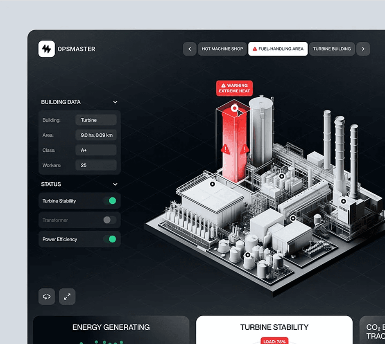
Task: Click the Workers field showing 25
Action: [x=96, y=165]
